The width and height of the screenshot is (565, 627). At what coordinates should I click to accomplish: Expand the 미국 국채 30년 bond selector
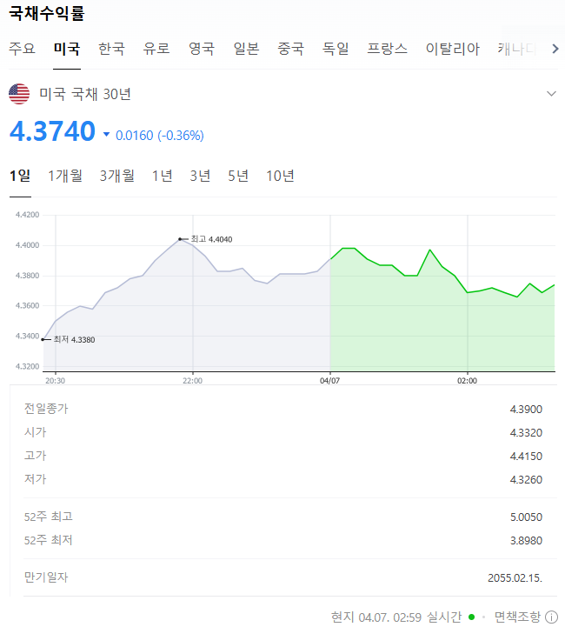(x=551, y=94)
